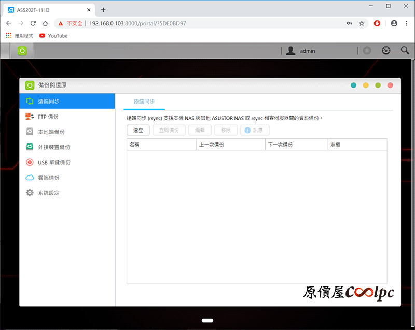The image size is (415, 330).
Task: Open 外接裝置備份 (external device backup)
Action: (67, 147)
